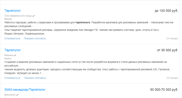Click the description line starting Создание и ведение рекламных кампаний
Screen dimensions: 182x98
tap(86, 62)
